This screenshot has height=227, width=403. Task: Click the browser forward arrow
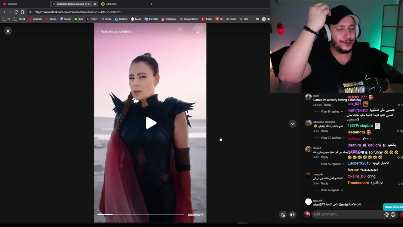tap(10, 12)
